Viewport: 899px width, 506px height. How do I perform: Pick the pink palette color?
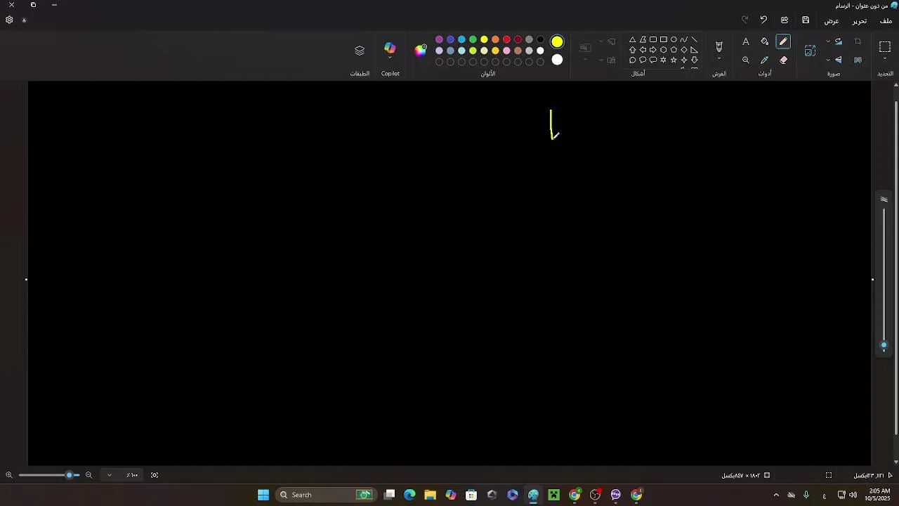[506, 51]
